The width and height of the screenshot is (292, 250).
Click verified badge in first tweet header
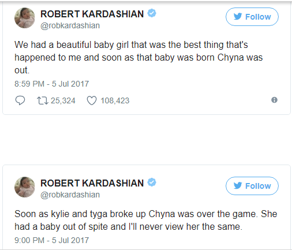pyautogui.click(x=152, y=13)
